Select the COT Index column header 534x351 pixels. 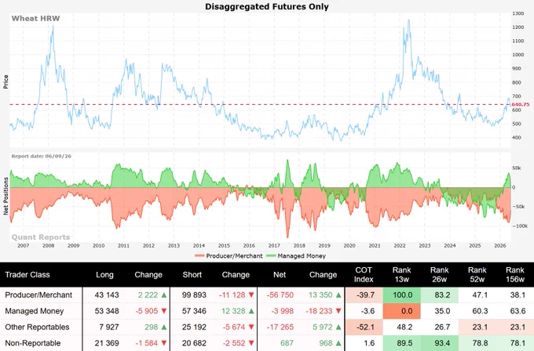pyautogui.click(x=364, y=274)
